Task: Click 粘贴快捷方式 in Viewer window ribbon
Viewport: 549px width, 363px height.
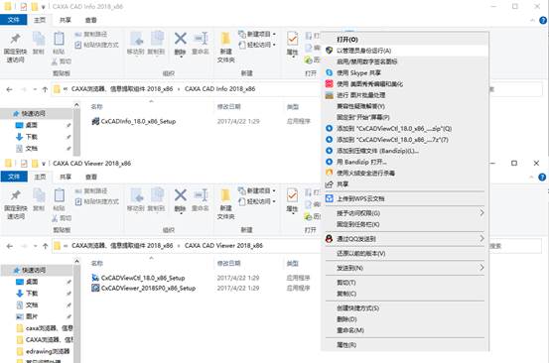Action: pyautogui.click(x=97, y=201)
